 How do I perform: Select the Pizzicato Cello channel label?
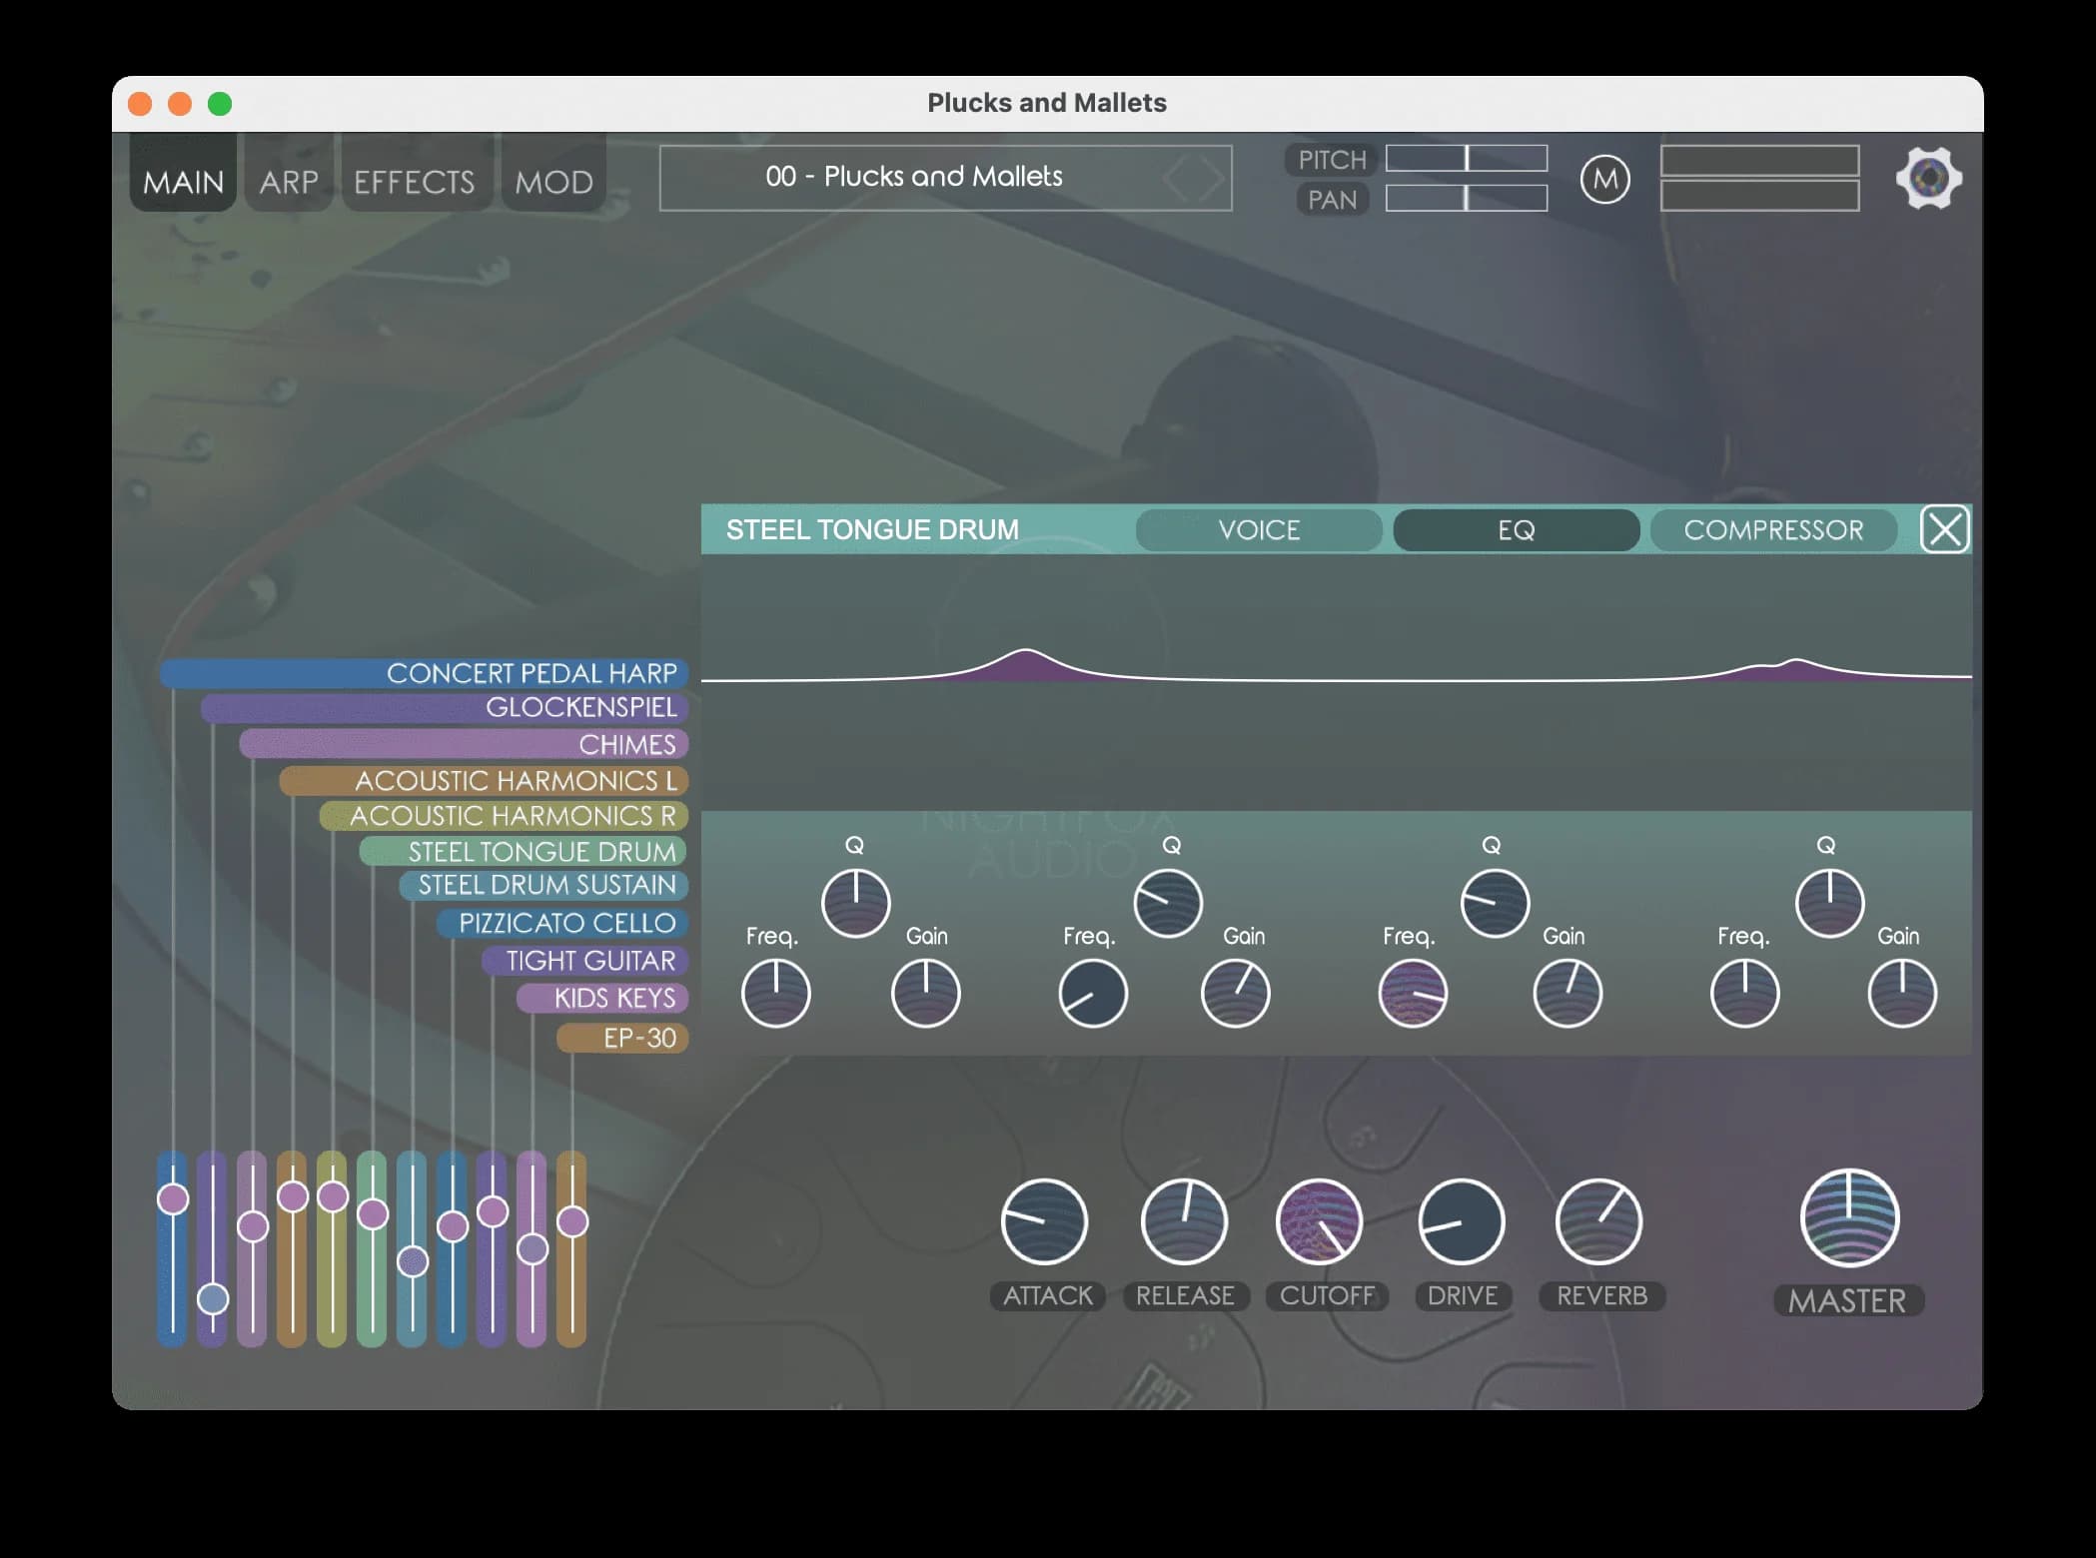[563, 923]
